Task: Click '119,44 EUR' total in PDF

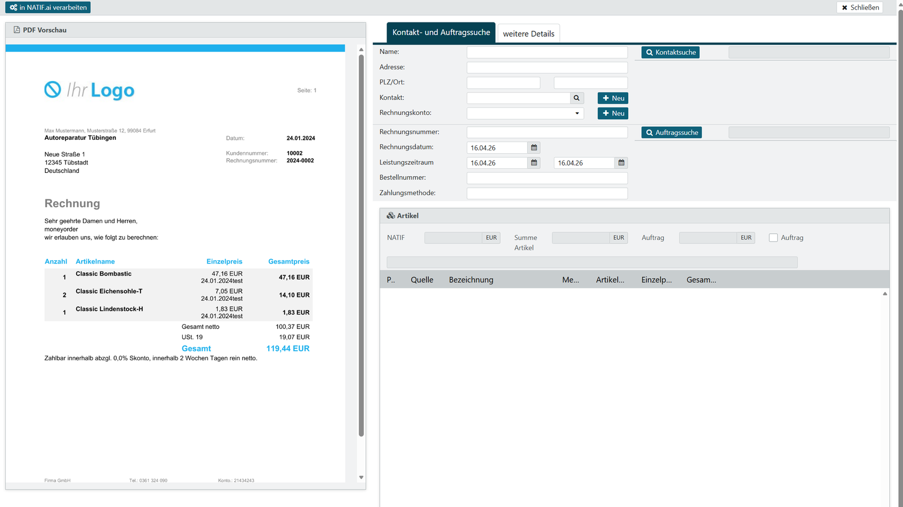Action: coord(288,349)
